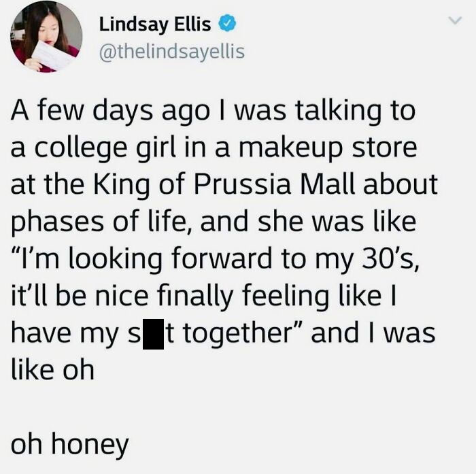
Task: Select the phrase "makeup store"
Action: 328,148
